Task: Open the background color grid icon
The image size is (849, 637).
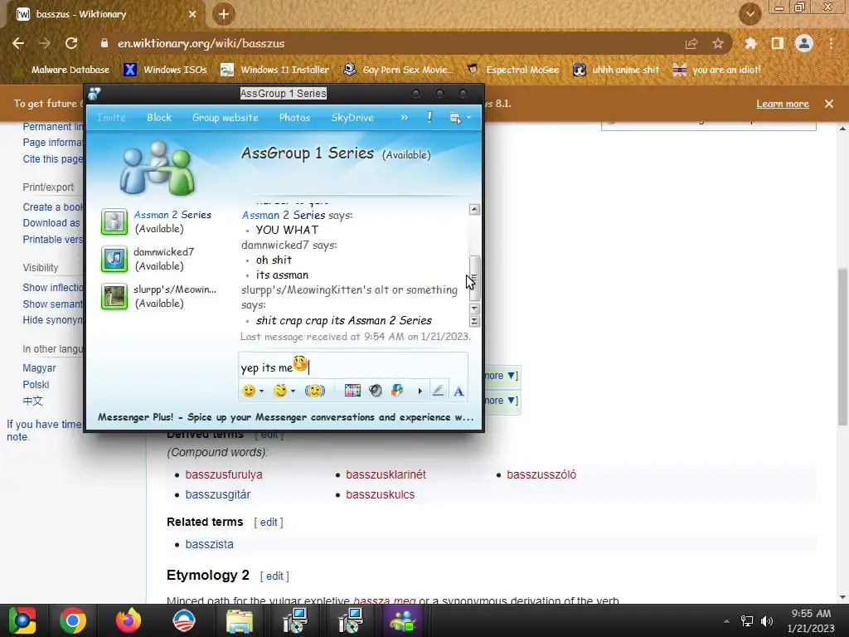Action: (352, 391)
